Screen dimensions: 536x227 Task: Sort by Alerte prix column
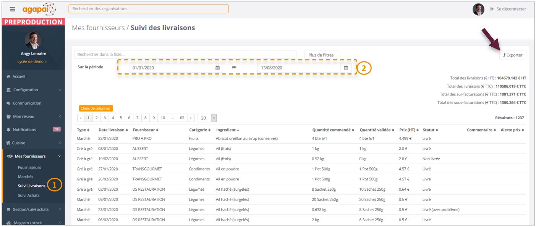512,130
